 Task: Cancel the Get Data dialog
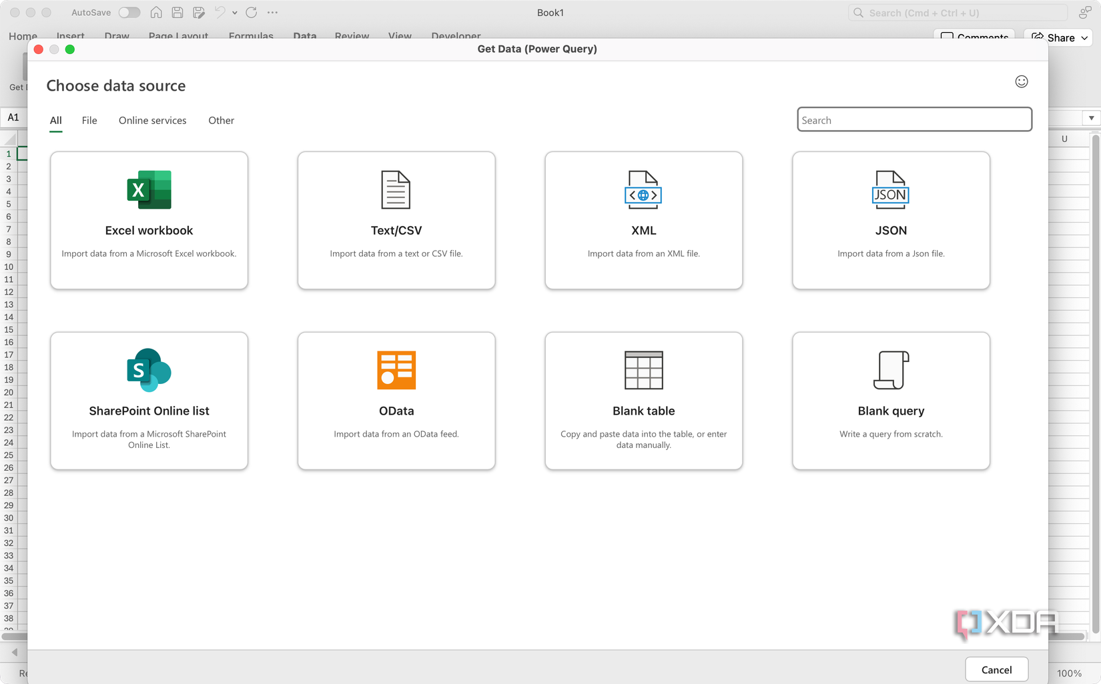[996, 669]
